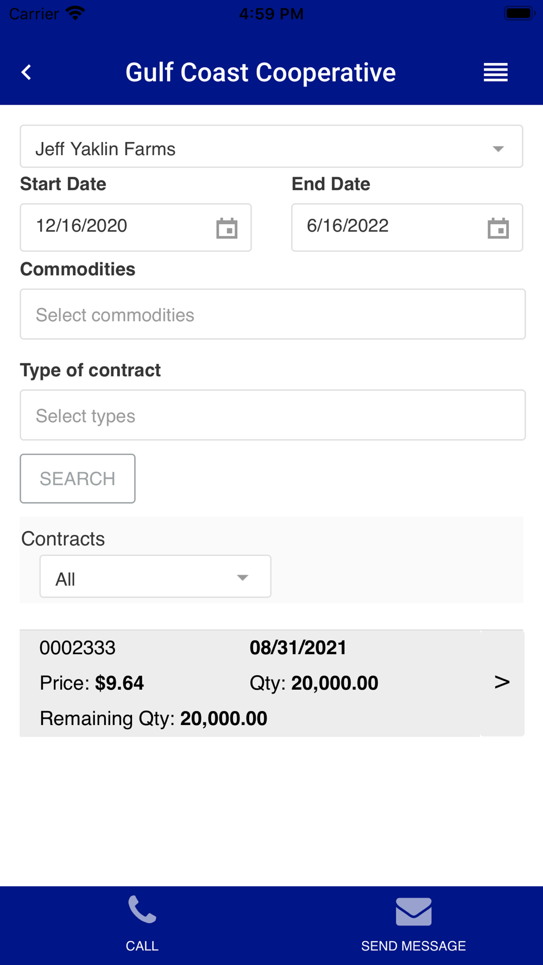Image resolution: width=543 pixels, height=965 pixels.
Task: Open the Start Date calendar picker
Action: coord(227,228)
